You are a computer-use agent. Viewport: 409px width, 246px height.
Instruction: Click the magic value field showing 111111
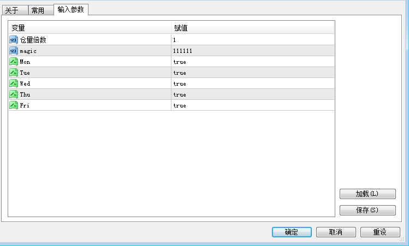coord(251,51)
